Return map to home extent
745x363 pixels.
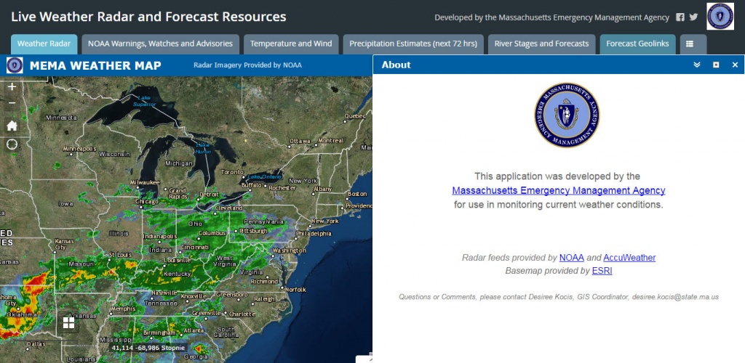tap(12, 126)
